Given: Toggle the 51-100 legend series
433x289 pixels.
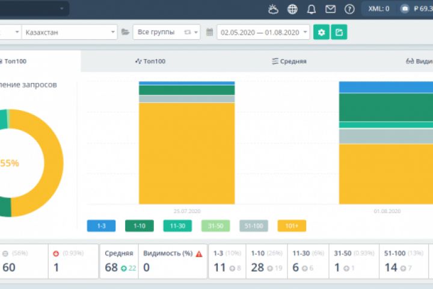Looking at the screenshot, I should coord(254,226).
